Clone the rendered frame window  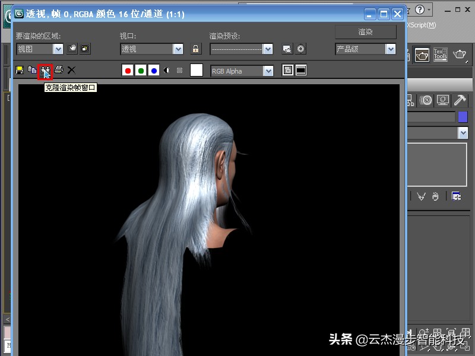[x=46, y=70]
